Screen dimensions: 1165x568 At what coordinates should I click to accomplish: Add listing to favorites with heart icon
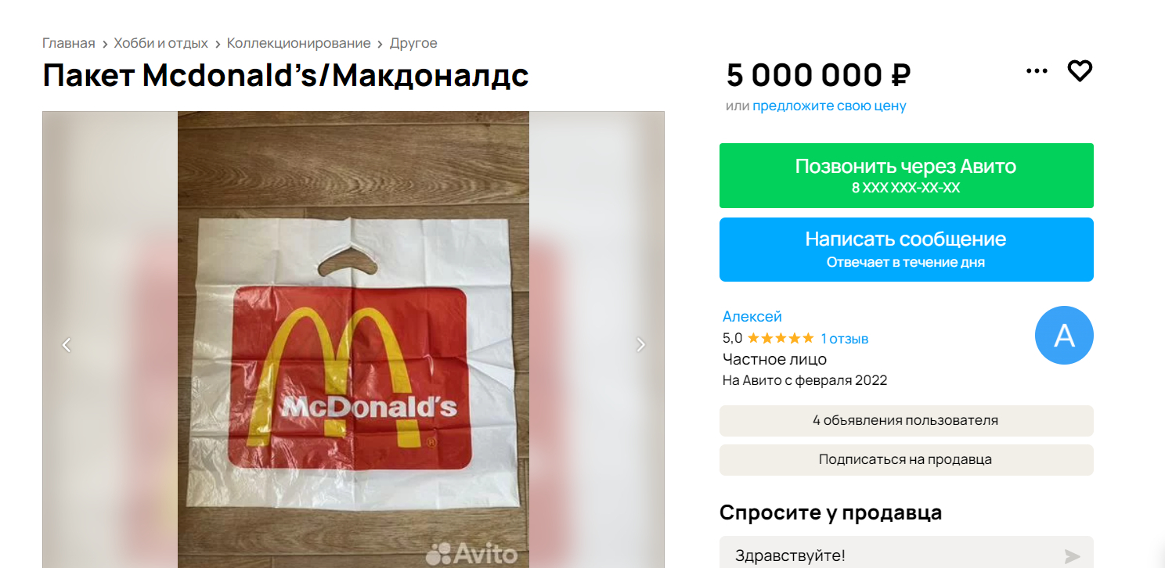pyautogui.click(x=1080, y=71)
